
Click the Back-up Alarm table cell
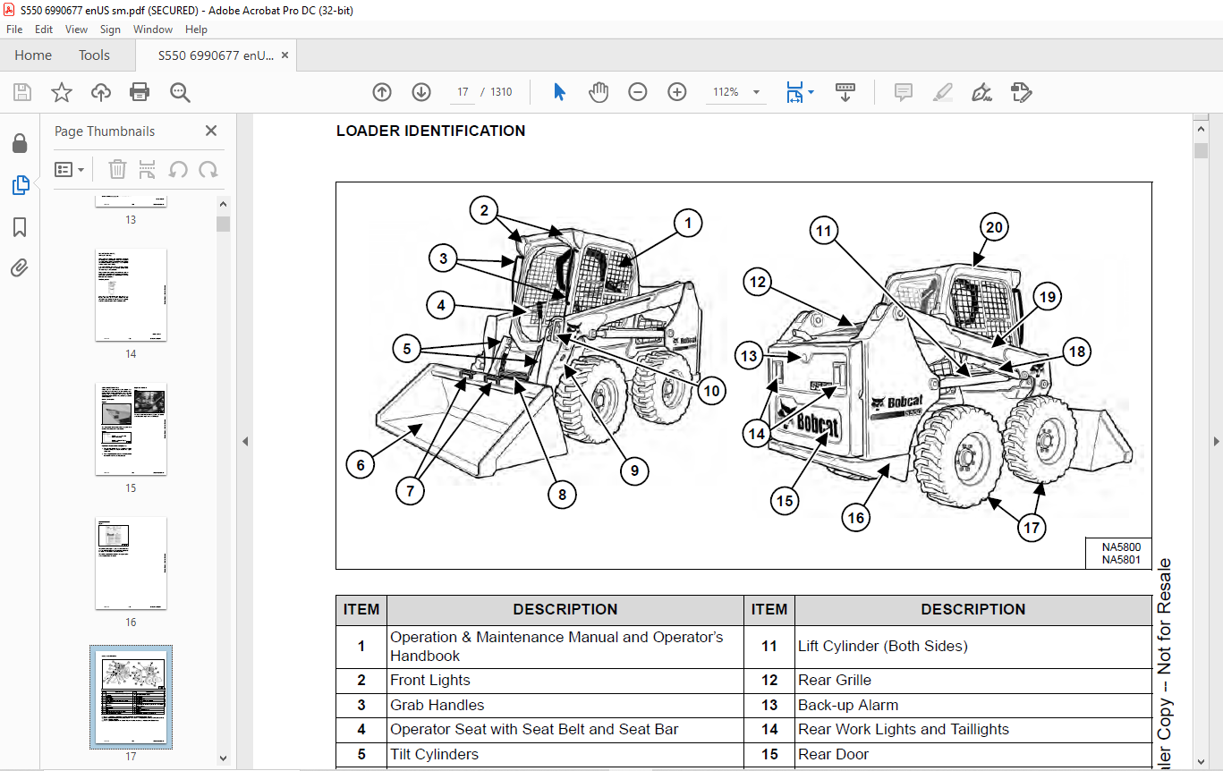[973, 705]
